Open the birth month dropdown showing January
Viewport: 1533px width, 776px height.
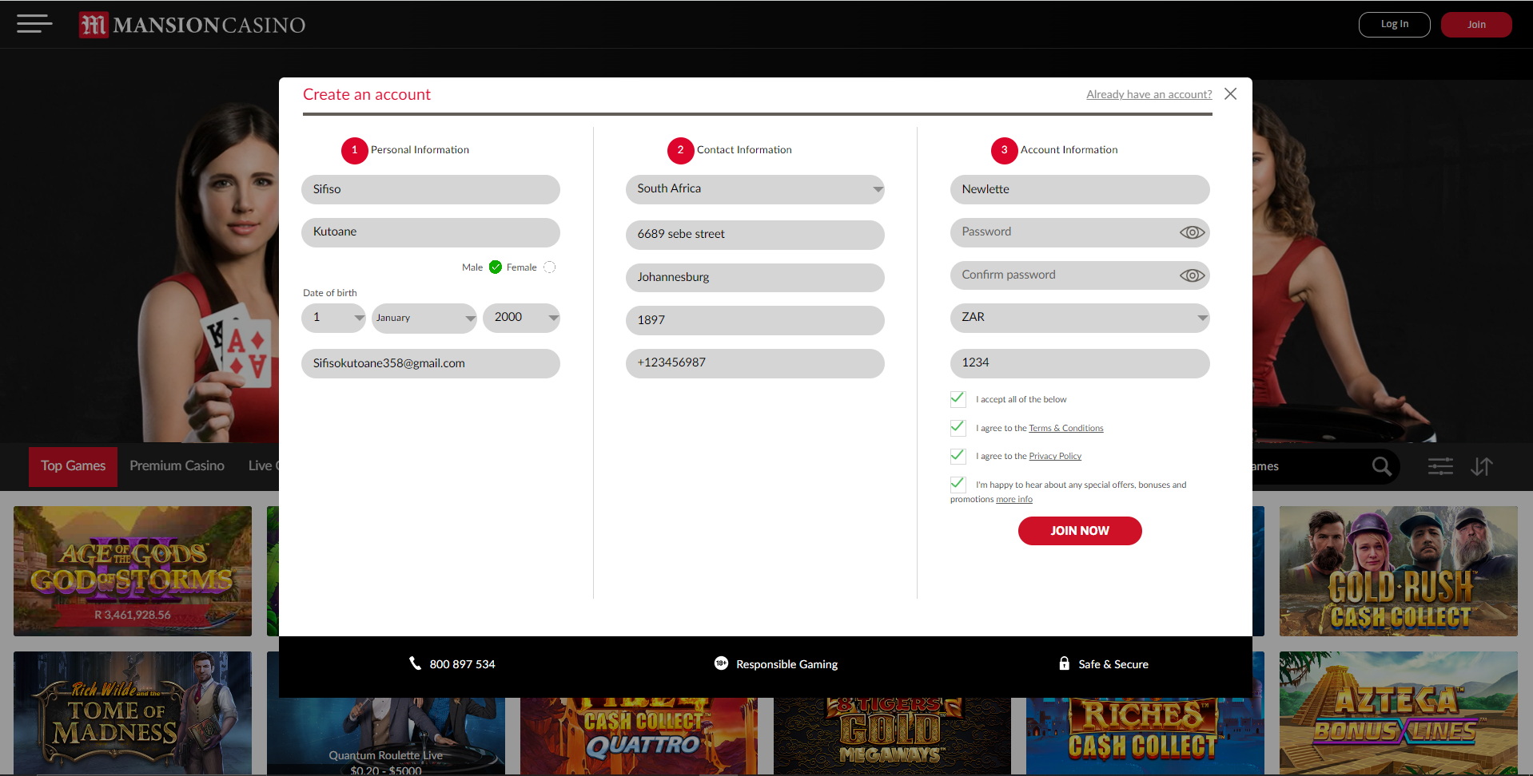(424, 318)
